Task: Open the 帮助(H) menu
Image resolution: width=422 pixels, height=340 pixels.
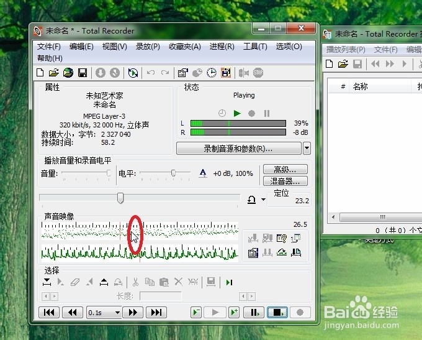Action: click(x=50, y=58)
